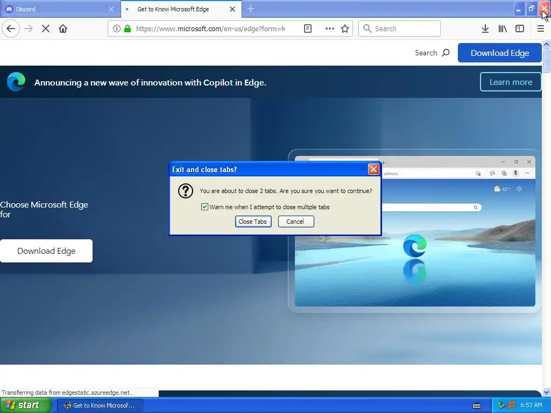Open the page actions three-dot menu

coord(330,29)
